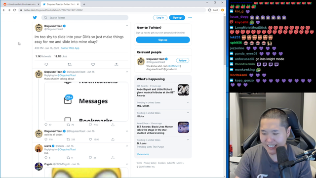Share the Messages screenshot tweet
Image resolution: width=316 pixels, height=178 pixels.
coord(113,125)
